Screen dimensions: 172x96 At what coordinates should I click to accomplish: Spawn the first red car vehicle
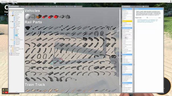tap(45, 17)
